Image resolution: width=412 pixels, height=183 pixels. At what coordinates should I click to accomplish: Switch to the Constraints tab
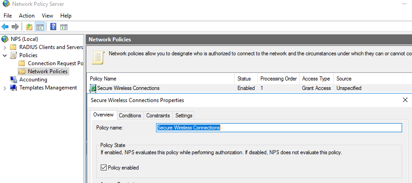tap(158, 116)
